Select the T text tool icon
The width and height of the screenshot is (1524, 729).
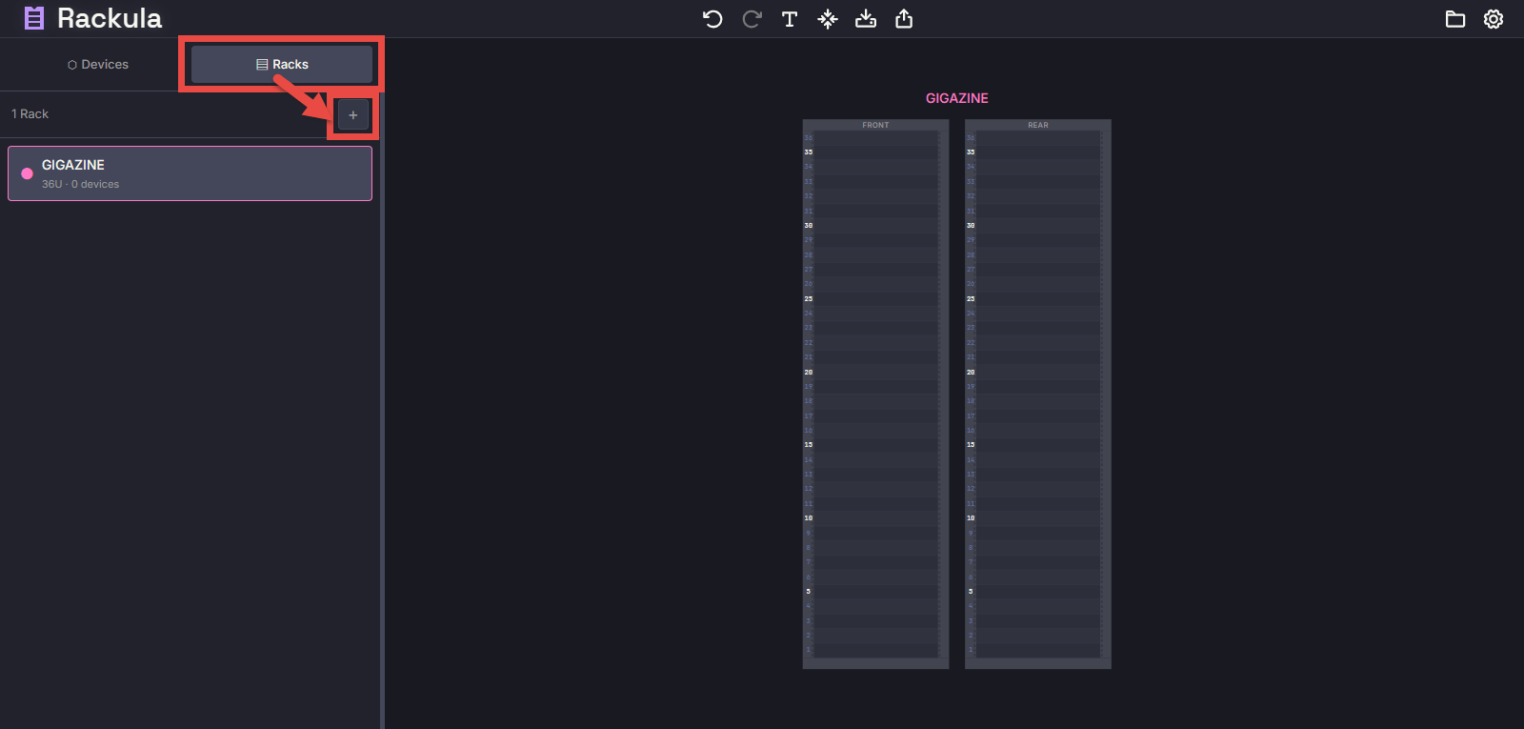coord(790,19)
